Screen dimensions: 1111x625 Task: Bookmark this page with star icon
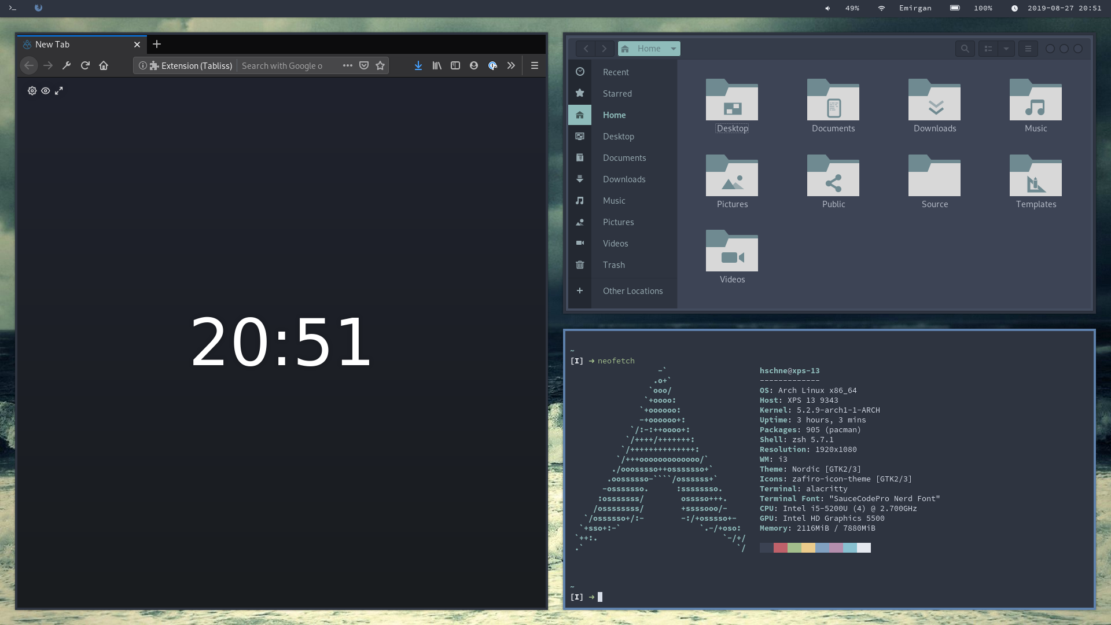pyautogui.click(x=380, y=65)
